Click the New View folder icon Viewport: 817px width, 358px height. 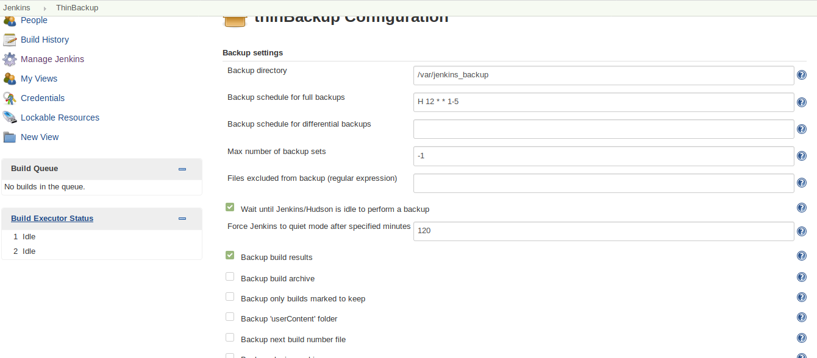point(10,137)
